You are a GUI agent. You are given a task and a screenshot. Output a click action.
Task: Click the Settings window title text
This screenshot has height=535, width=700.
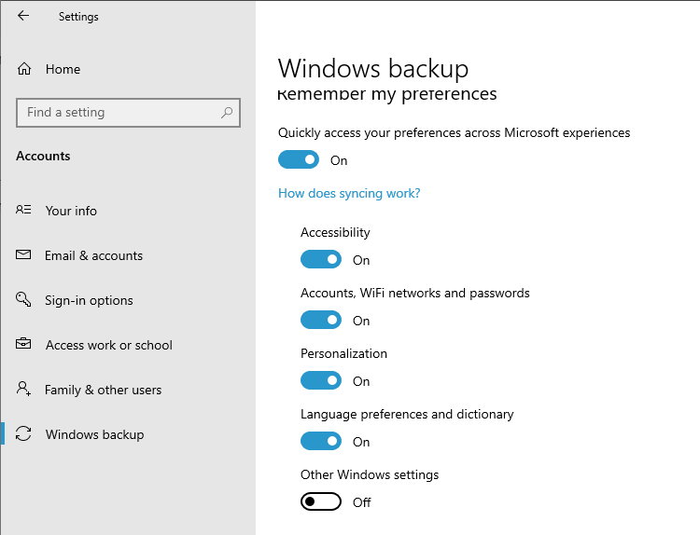[x=78, y=17]
